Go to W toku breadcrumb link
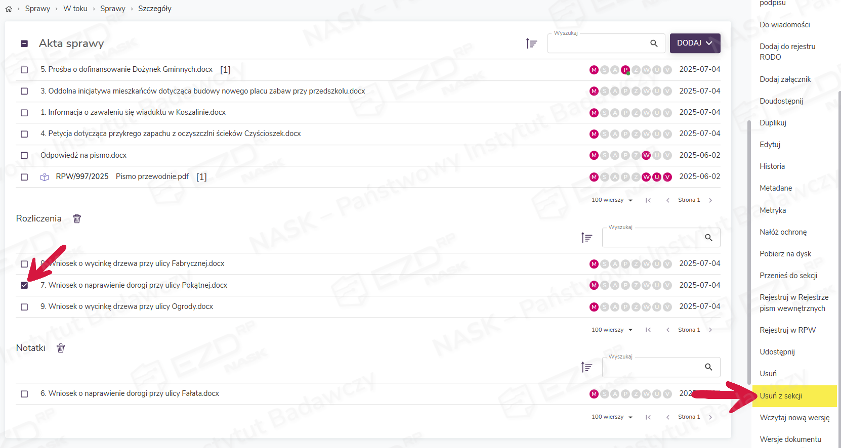 tap(75, 9)
